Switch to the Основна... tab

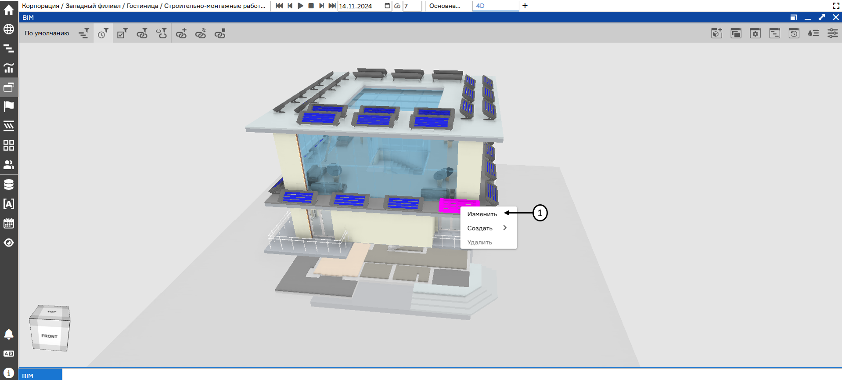445,6
